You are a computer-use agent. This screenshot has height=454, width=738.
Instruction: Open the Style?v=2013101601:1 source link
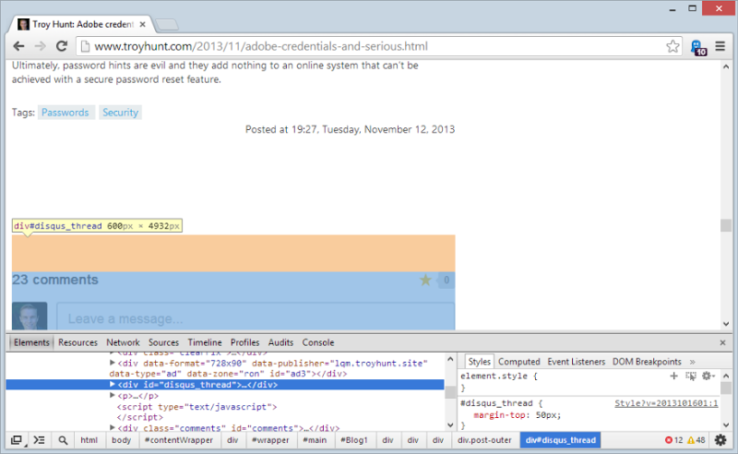coord(666,403)
